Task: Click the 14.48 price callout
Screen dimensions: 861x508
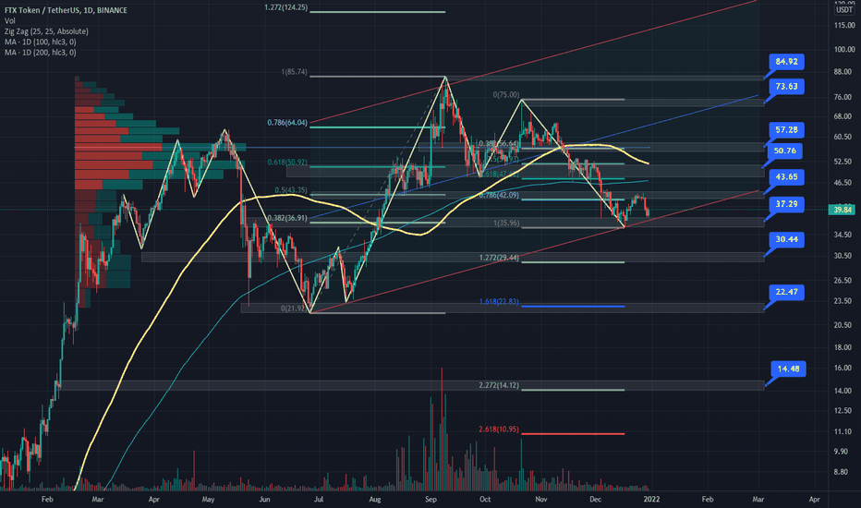Action: click(788, 369)
